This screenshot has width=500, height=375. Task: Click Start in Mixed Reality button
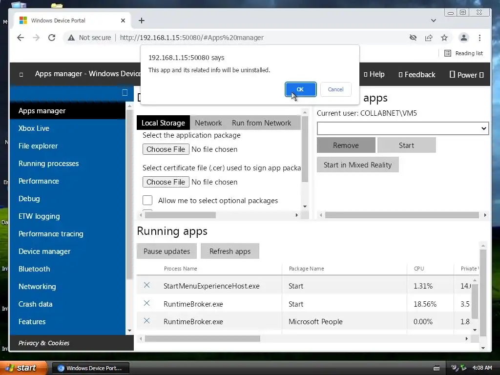pos(357,165)
